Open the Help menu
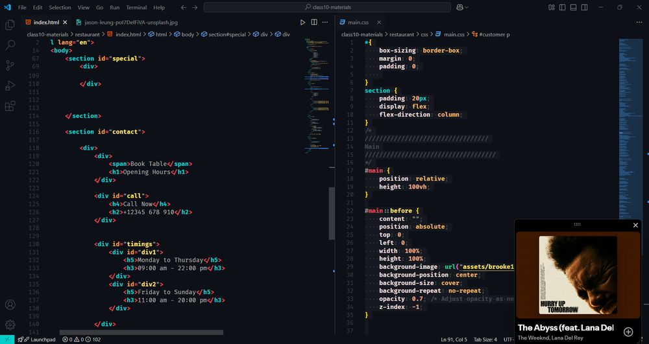Viewport: 649px width, 344px height. pos(159,7)
